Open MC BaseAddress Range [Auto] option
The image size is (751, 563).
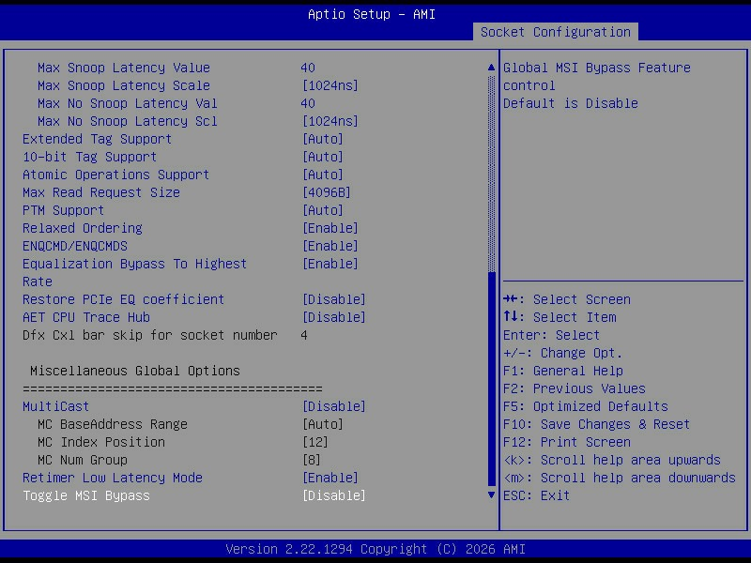coord(323,424)
